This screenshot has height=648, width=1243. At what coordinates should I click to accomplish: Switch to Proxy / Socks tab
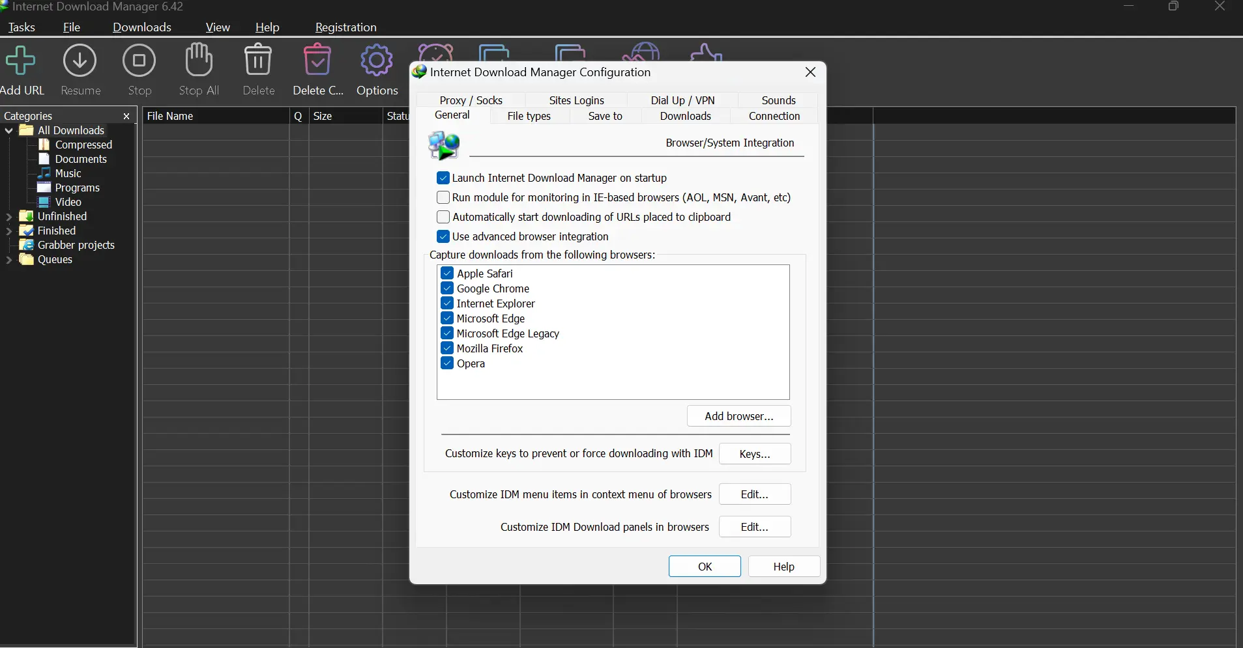471,100
